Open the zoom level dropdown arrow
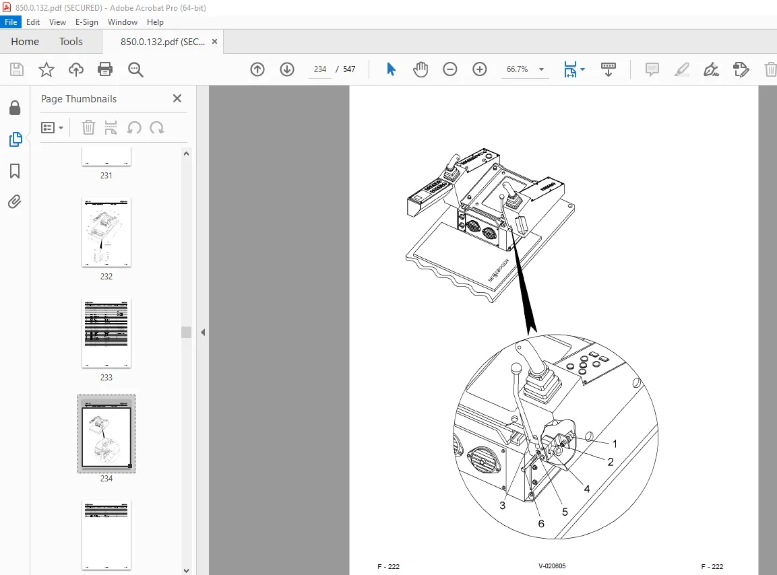The width and height of the screenshot is (777, 575). click(x=542, y=69)
